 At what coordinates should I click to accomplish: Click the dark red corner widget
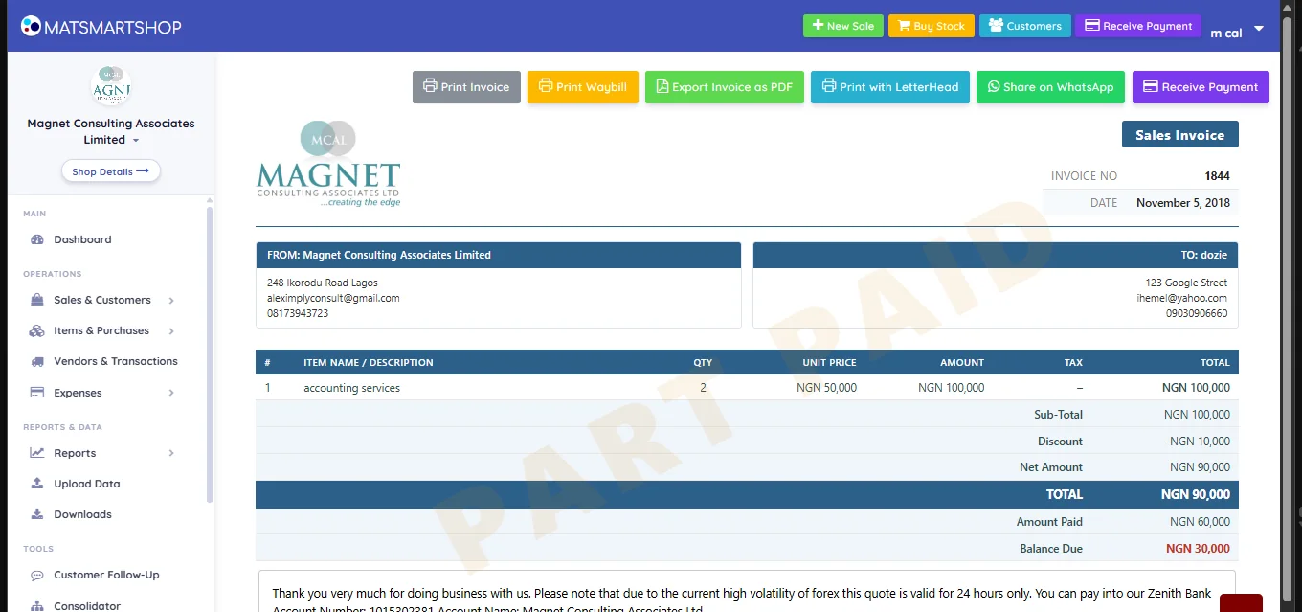point(1241,603)
